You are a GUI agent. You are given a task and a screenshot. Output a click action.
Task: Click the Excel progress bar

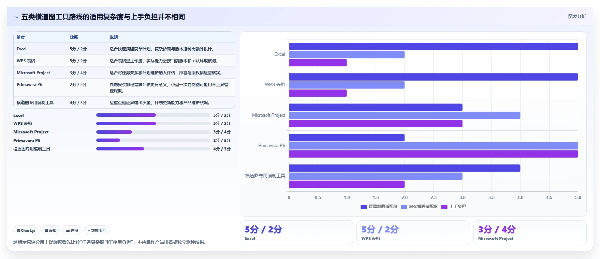153,115
